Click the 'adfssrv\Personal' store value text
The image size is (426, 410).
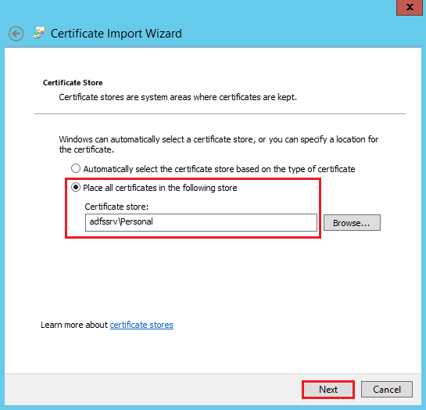(x=121, y=221)
